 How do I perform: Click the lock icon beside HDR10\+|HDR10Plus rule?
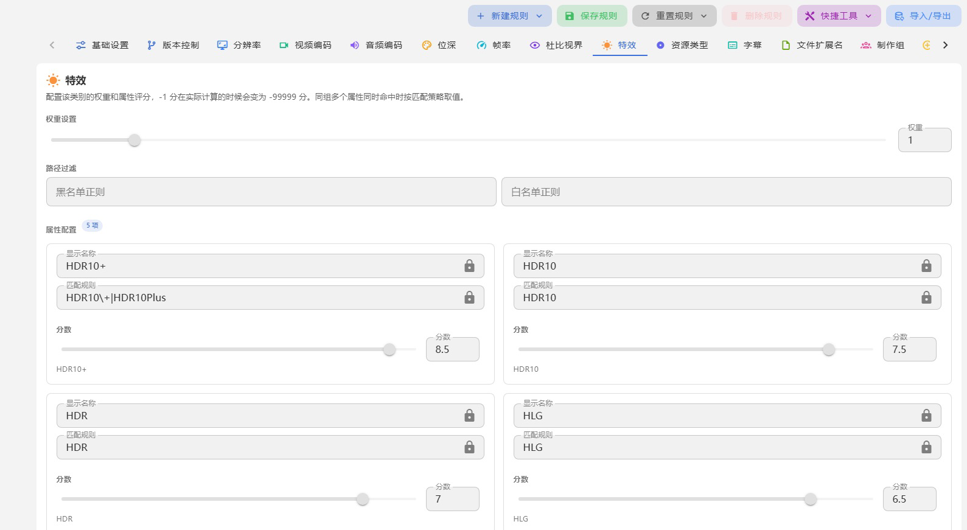469,298
